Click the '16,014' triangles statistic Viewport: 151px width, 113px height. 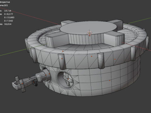[8, 24]
